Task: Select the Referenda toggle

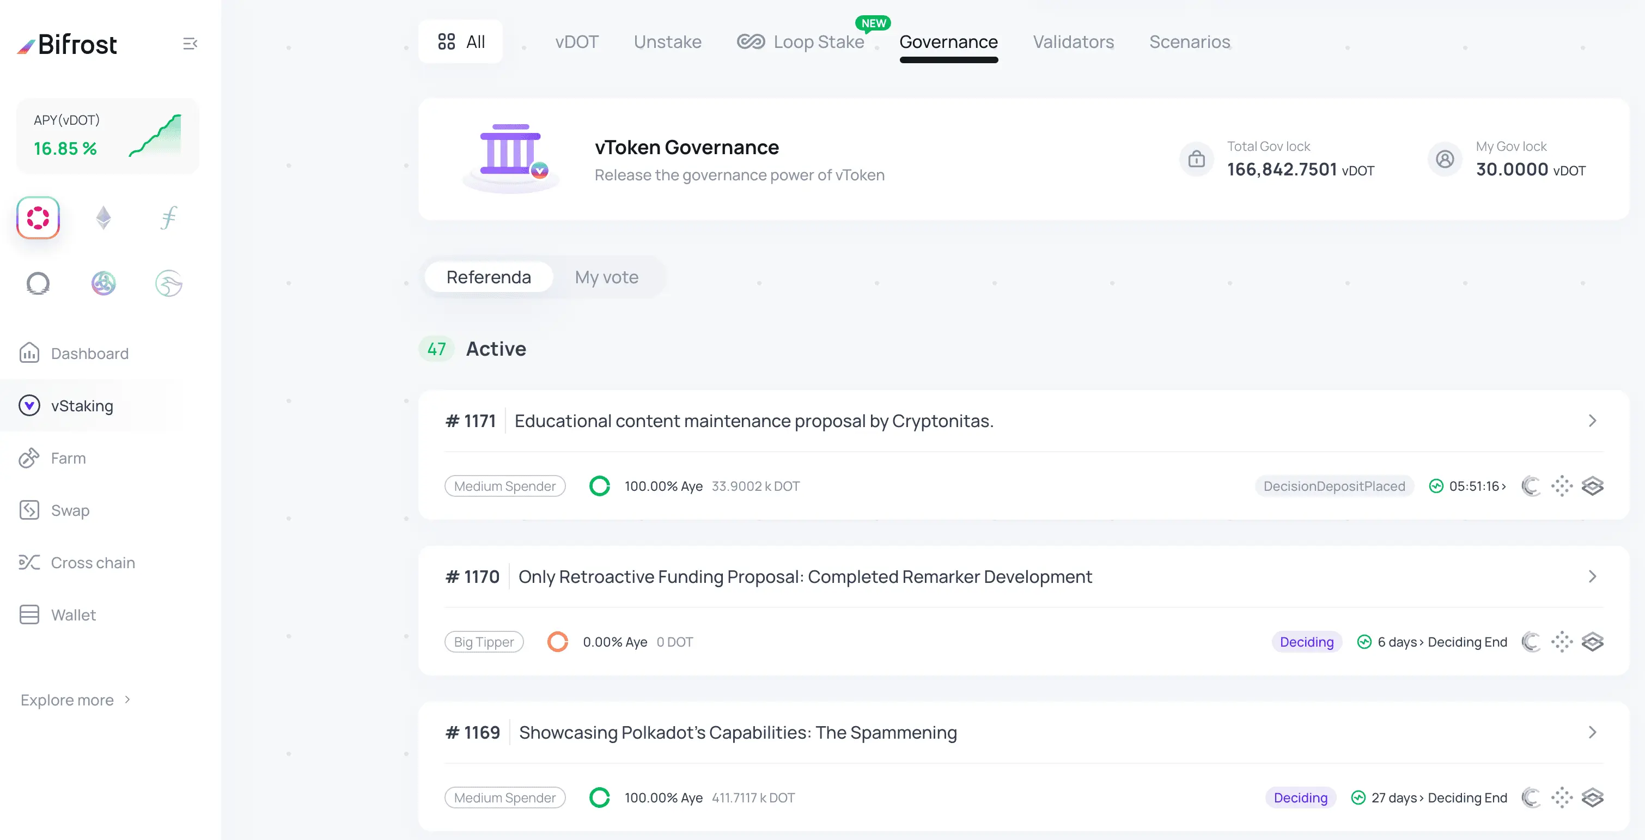Action: (x=489, y=277)
